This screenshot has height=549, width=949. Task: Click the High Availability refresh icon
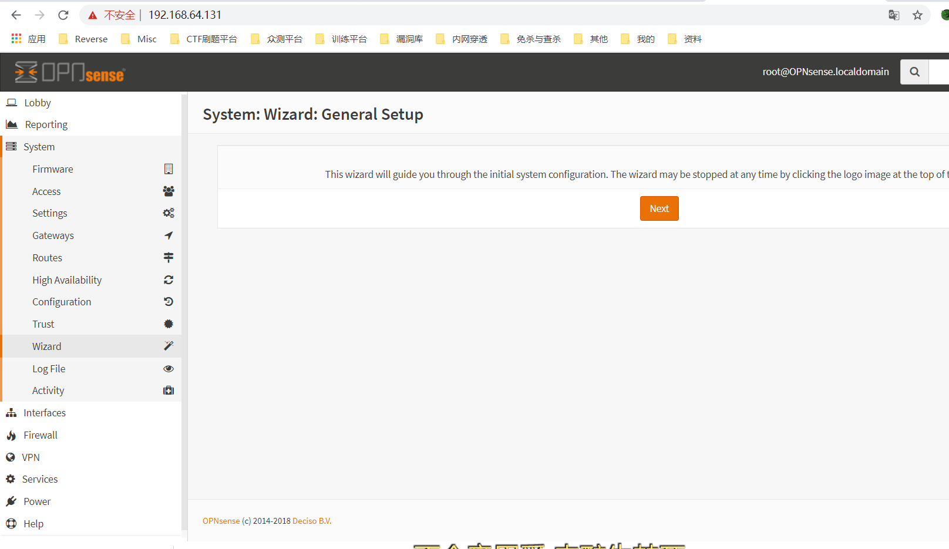pos(169,280)
